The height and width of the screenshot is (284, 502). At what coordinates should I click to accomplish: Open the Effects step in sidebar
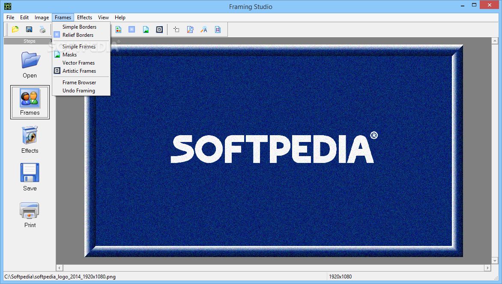[30, 140]
